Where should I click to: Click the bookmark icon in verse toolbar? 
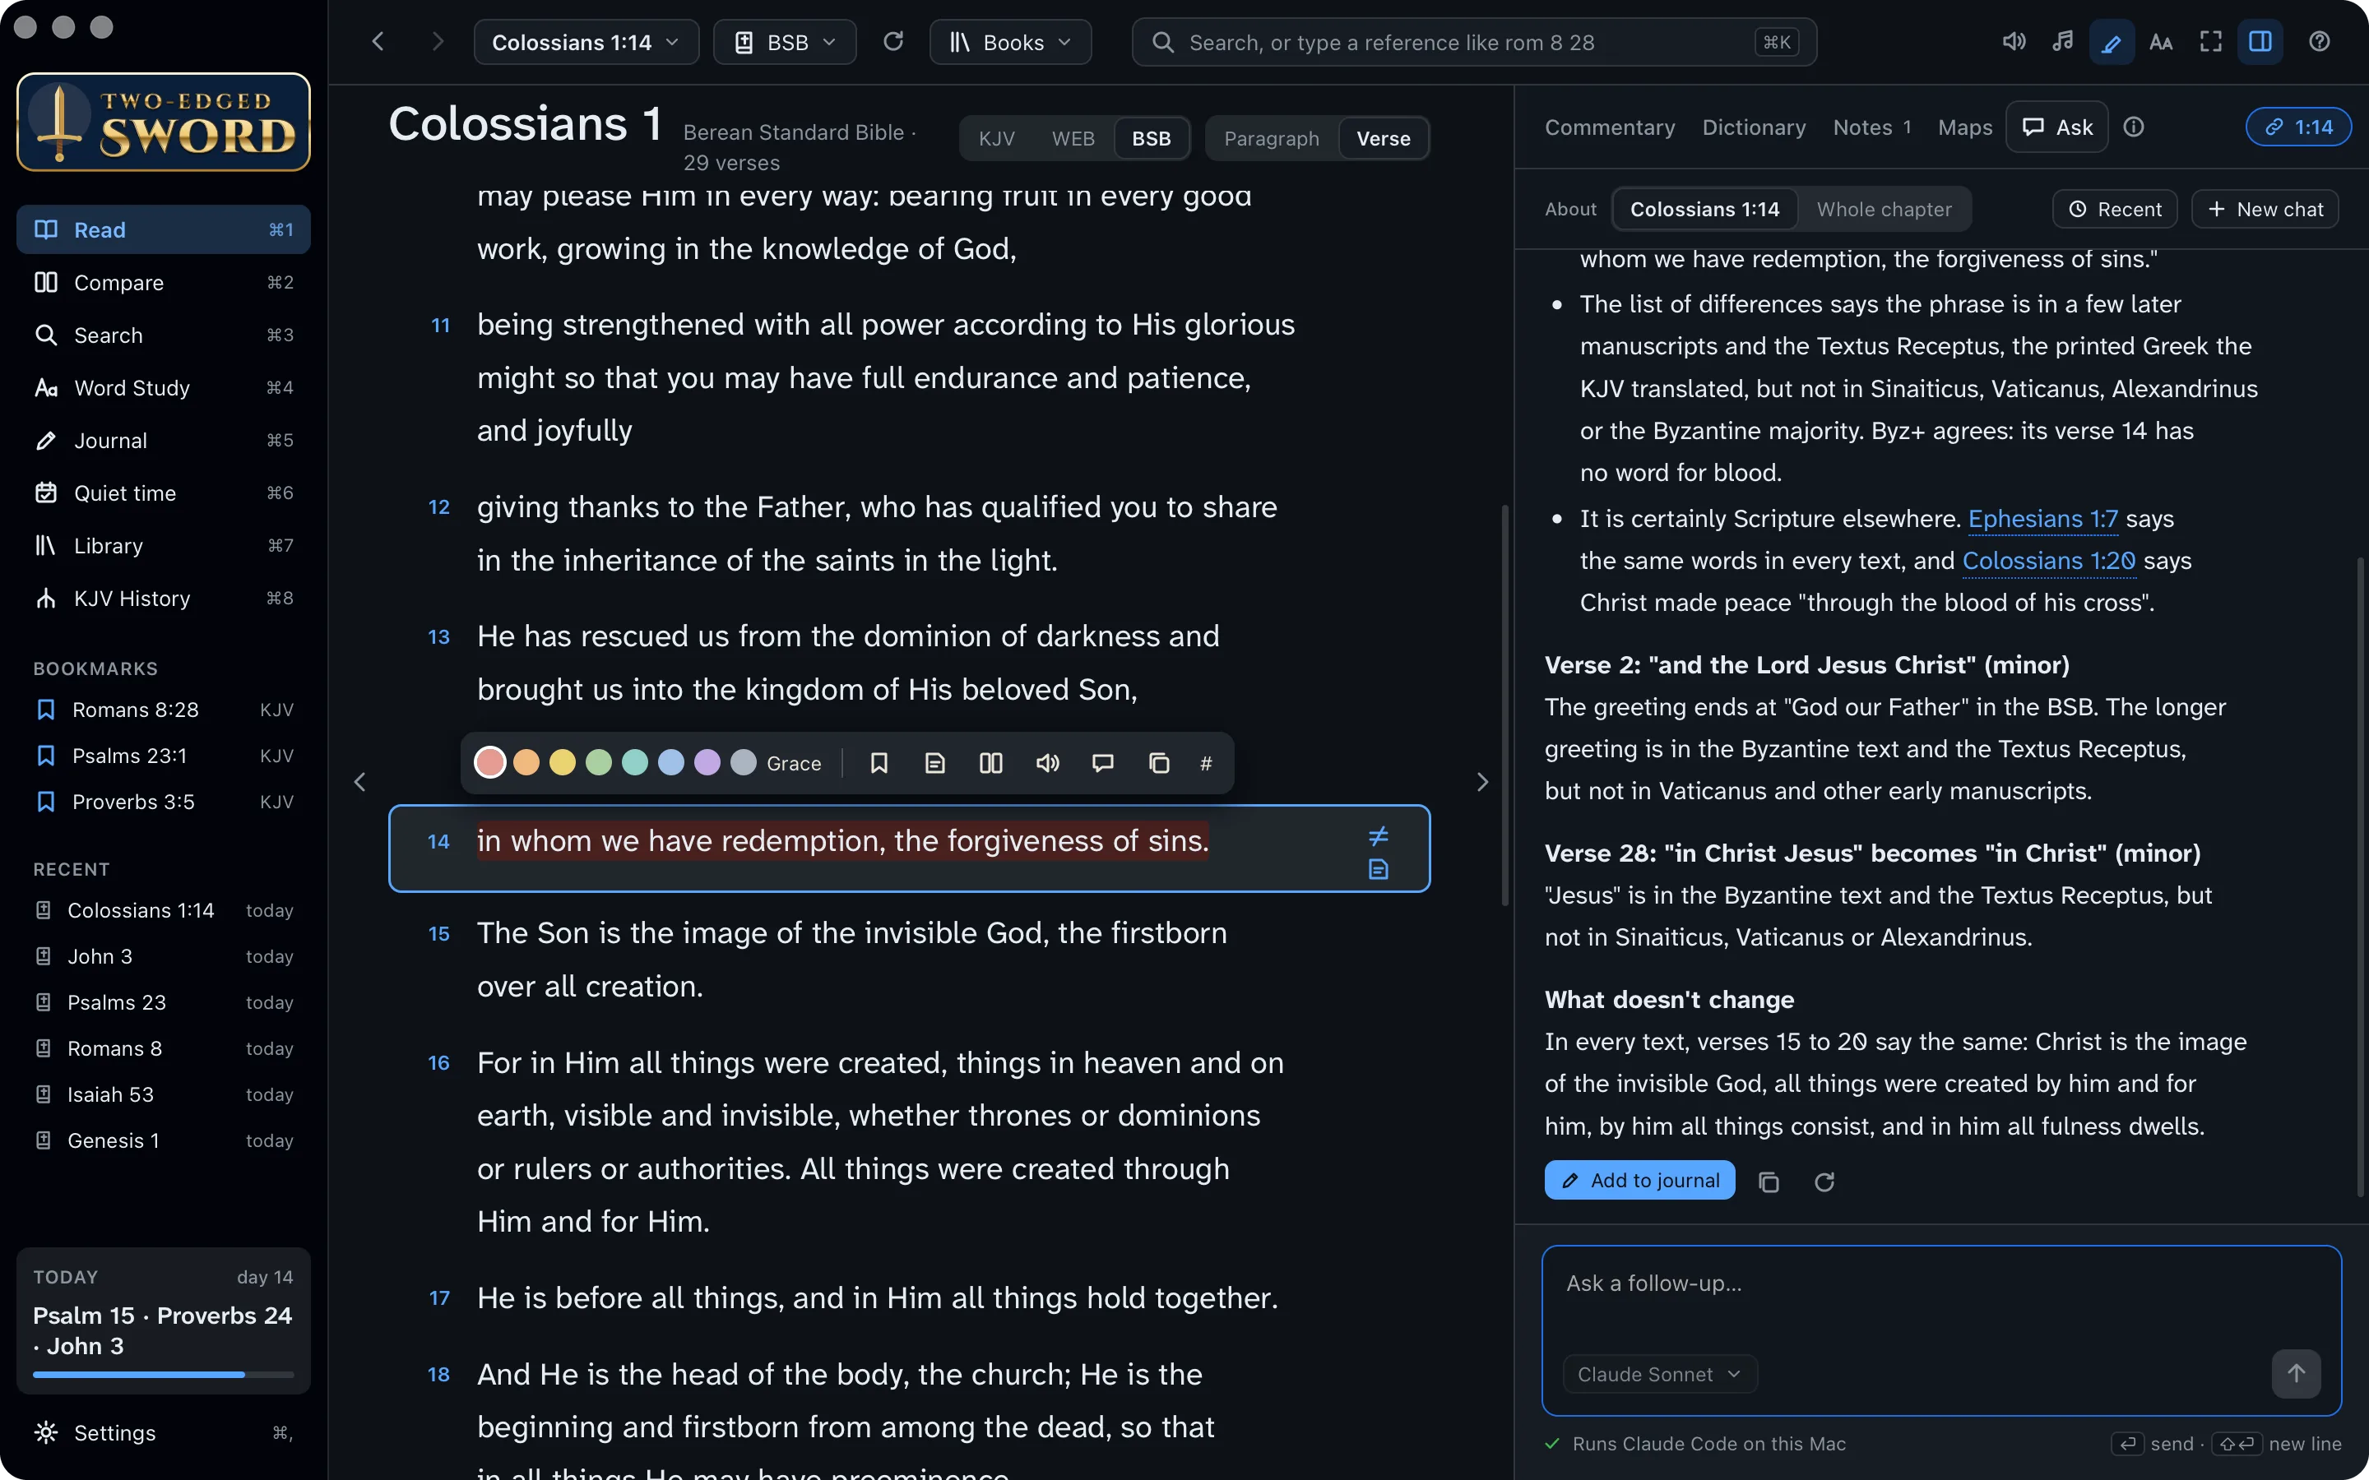point(879,764)
